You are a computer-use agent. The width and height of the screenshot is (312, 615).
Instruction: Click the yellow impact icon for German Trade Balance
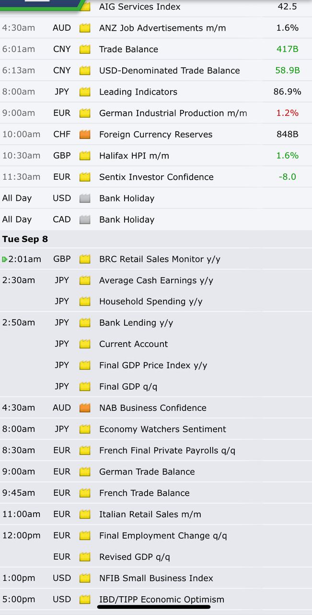(85, 472)
